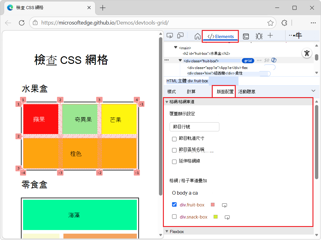The image size is (321, 240).
Task: Click the accessibility tree toggle button
Action: pyautogui.click(x=307, y=53)
